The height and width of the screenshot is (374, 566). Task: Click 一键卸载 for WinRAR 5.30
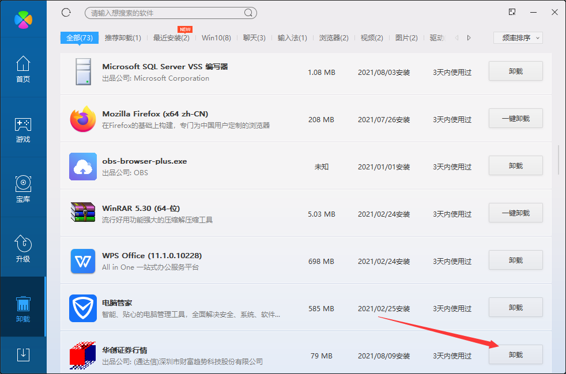coord(515,213)
